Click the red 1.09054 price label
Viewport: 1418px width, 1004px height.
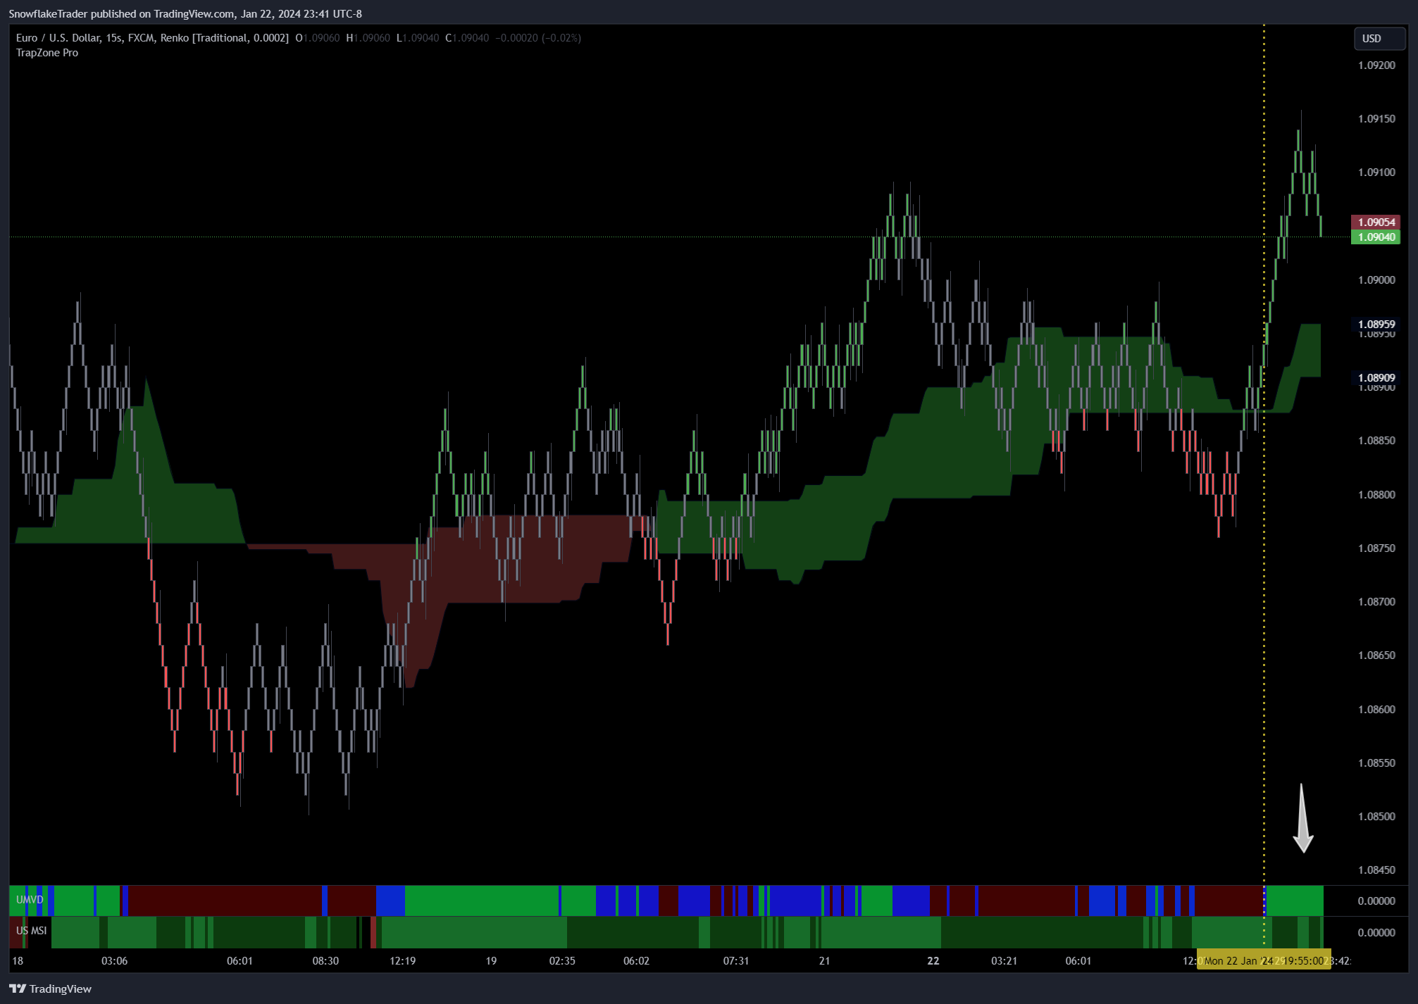(x=1376, y=222)
